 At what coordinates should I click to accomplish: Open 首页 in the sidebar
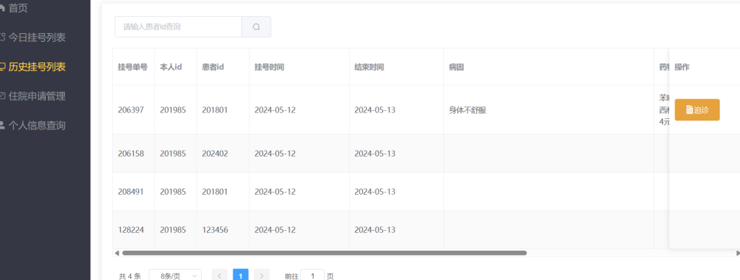pyautogui.click(x=18, y=8)
